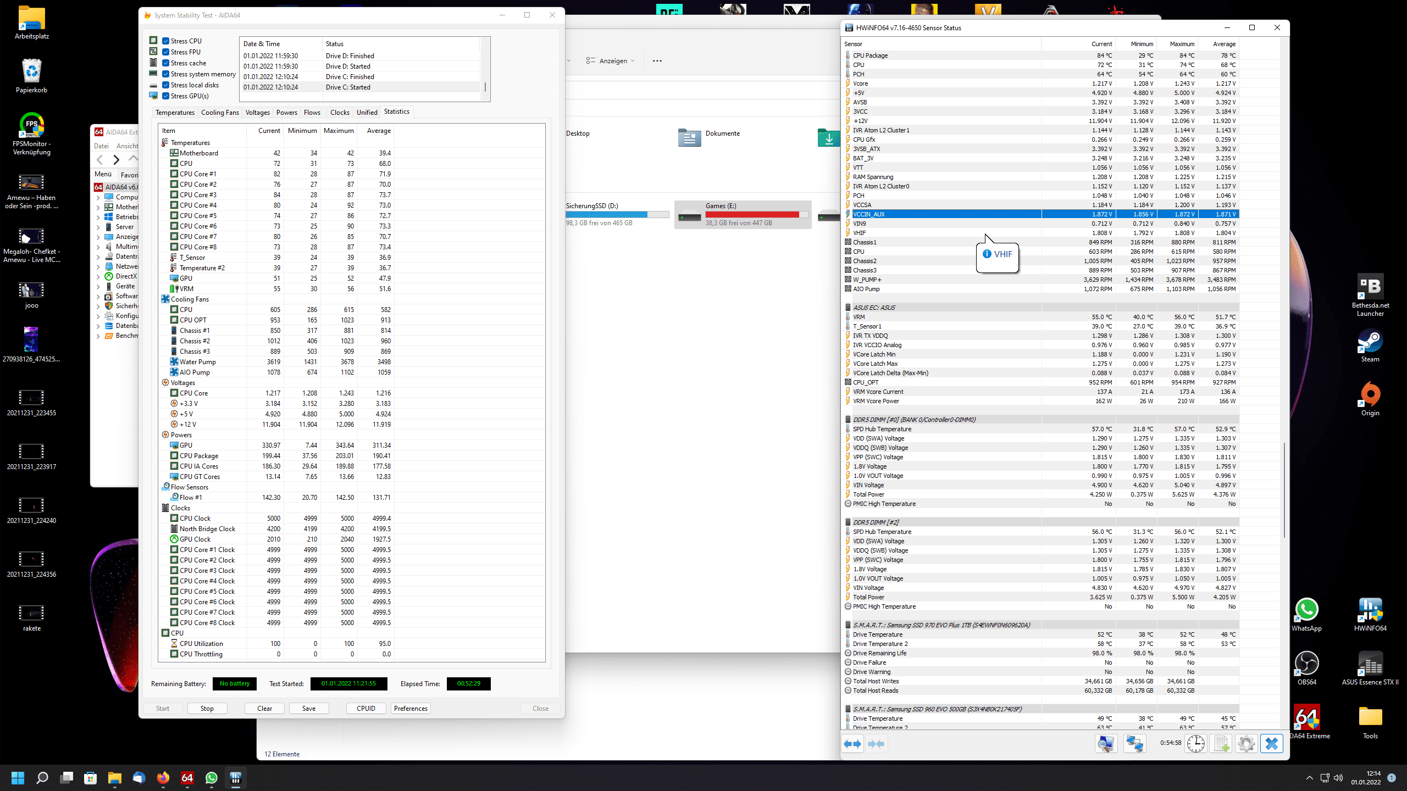1407x791 pixels.
Task: Start HWiNFO logging with sheet-plus icon
Action: [x=1221, y=744]
